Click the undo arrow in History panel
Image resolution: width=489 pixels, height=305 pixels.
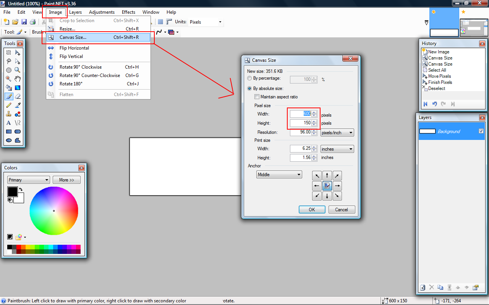point(434,104)
